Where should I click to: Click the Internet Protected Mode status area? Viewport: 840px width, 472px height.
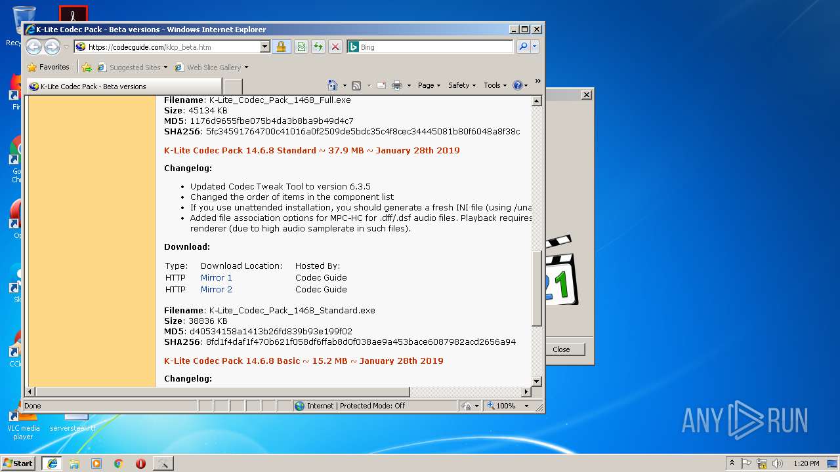375,406
